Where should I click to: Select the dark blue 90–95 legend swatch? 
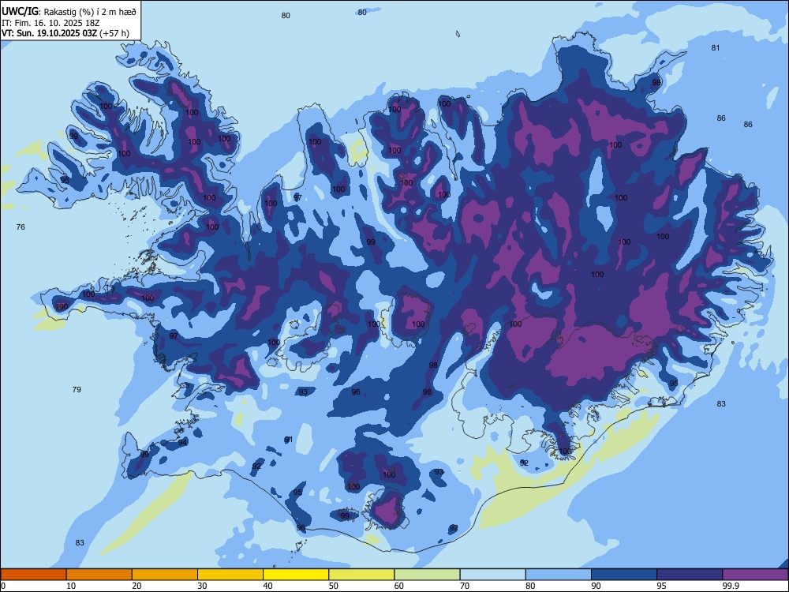pyautogui.click(x=624, y=575)
